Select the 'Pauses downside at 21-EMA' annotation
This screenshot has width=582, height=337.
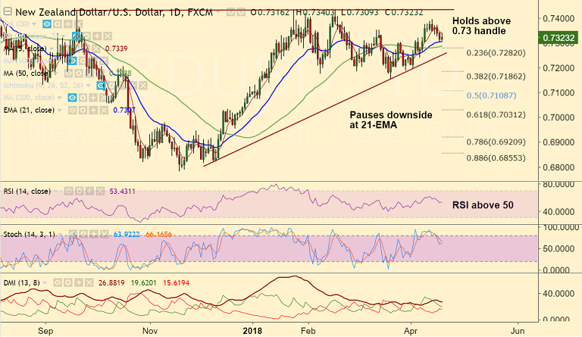[x=391, y=120]
